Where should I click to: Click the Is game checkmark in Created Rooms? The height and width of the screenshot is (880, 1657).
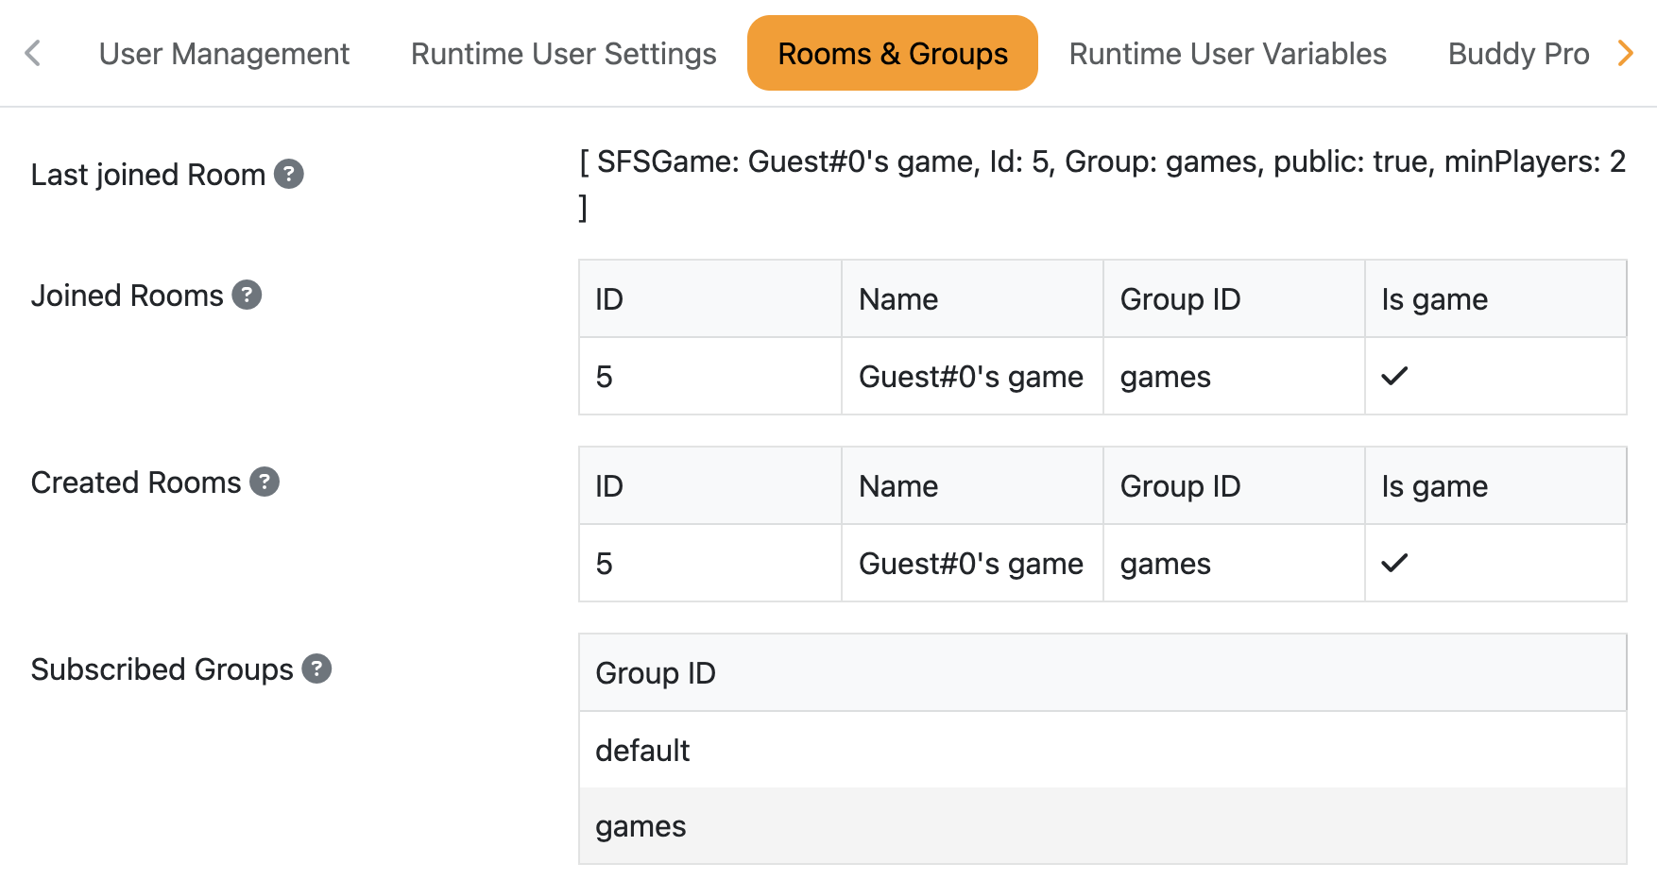coord(1394,563)
